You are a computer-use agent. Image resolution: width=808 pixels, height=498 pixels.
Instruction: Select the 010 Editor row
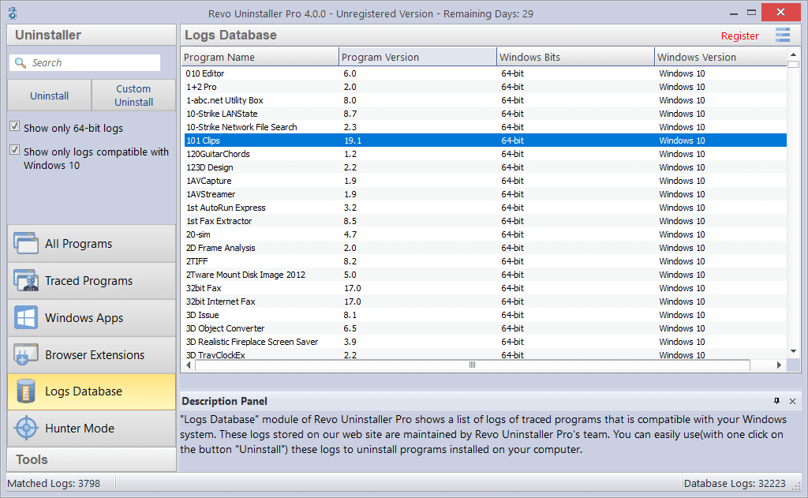(485, 73)
